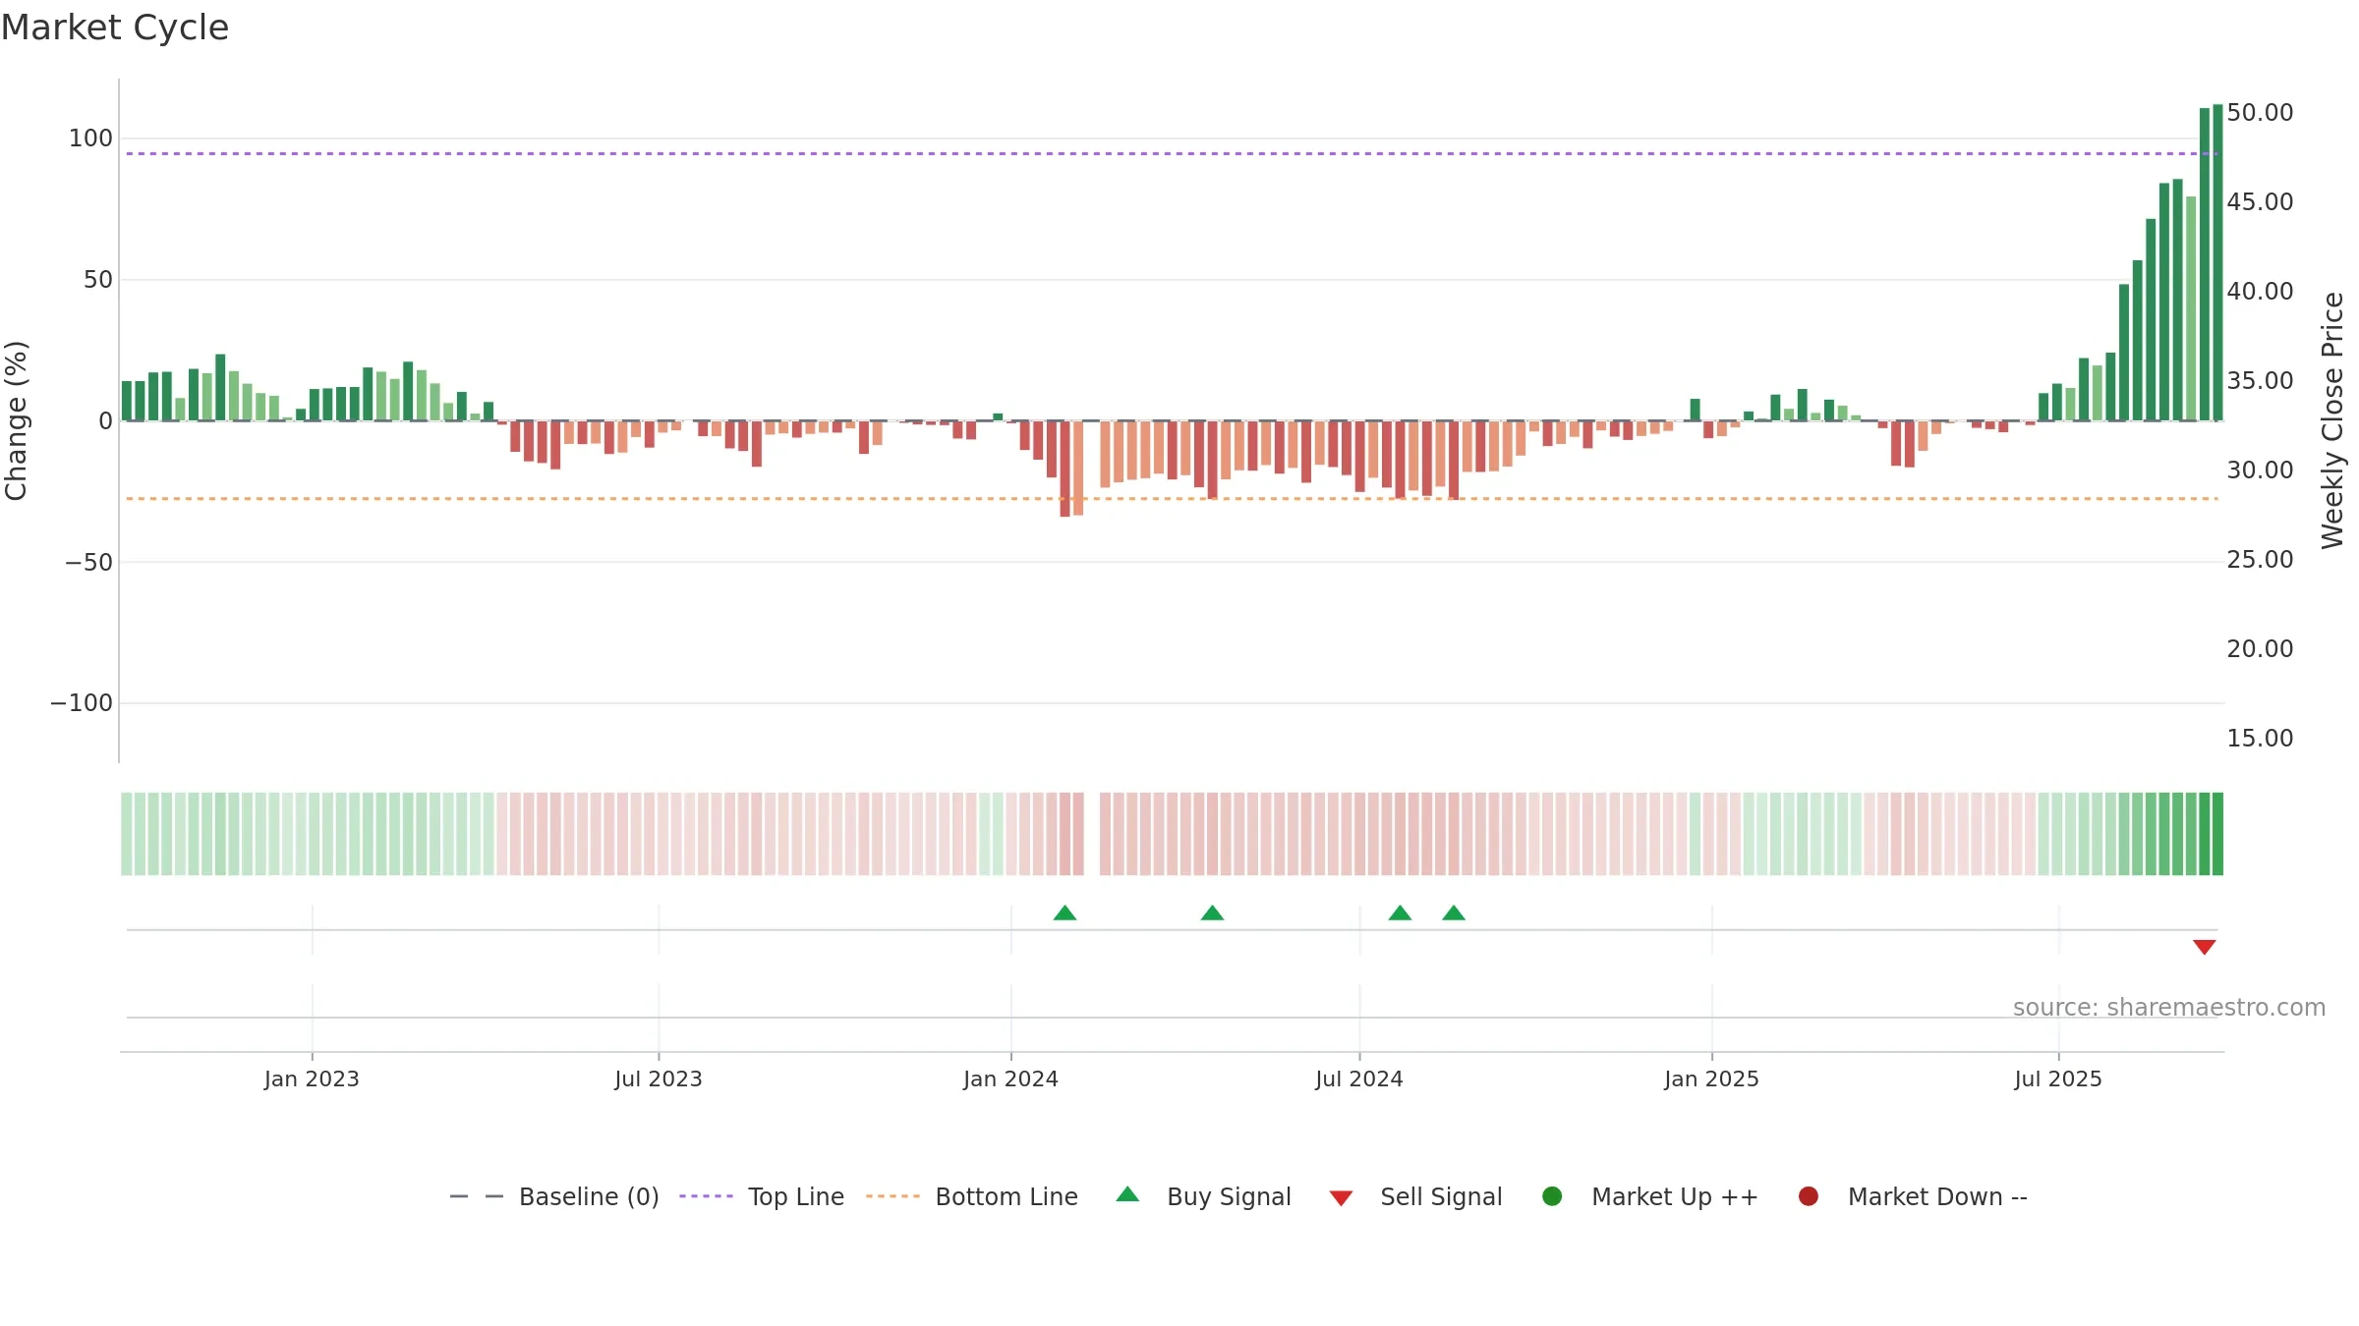Toggle the Market Down -- legend entry
2359x1326 pixels.
1912,1196
